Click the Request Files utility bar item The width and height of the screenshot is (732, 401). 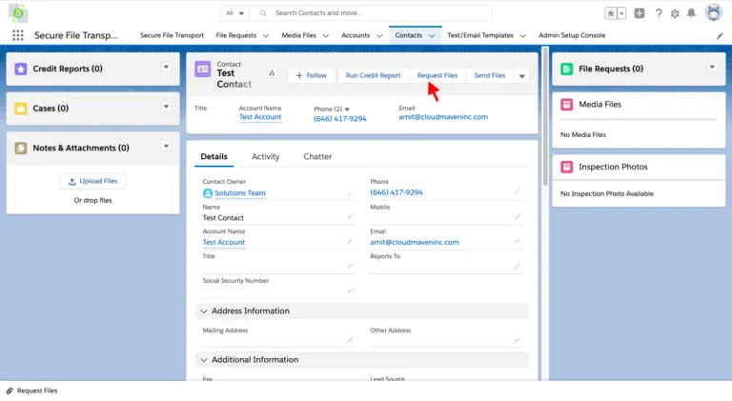point(31,391)
